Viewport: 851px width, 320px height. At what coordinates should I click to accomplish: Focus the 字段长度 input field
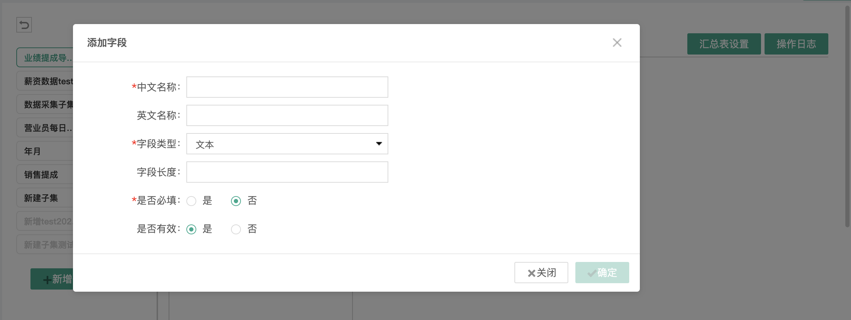click(287, 172)
